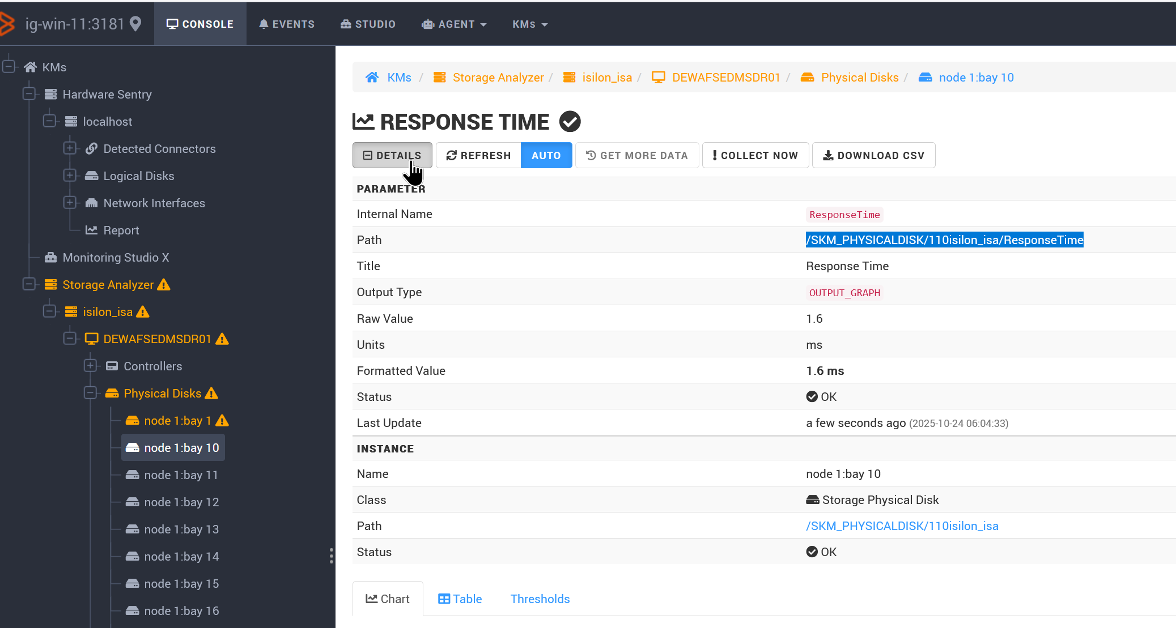
Task: Open the EVENTS menu item
Action: point(287,24)
